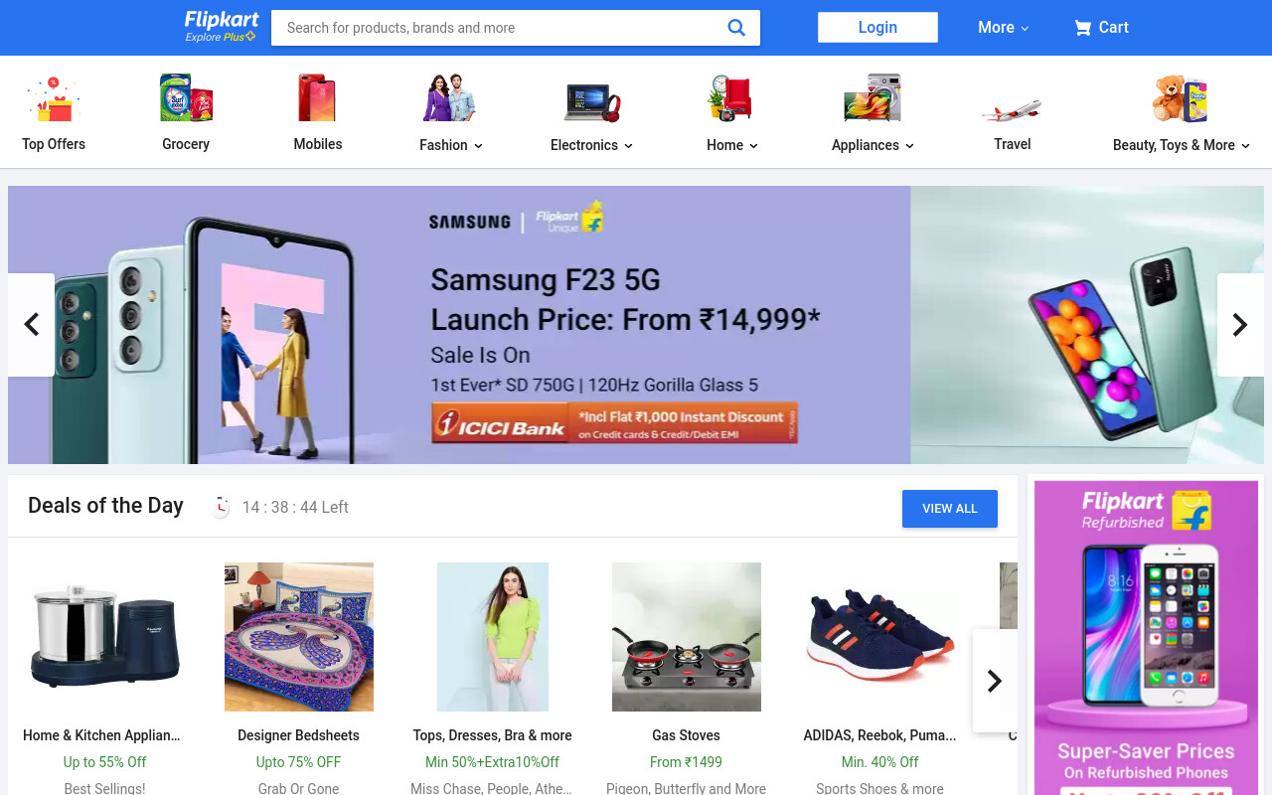Open the Appliances category menu
1272x795 pixels.
pos(873,145)
